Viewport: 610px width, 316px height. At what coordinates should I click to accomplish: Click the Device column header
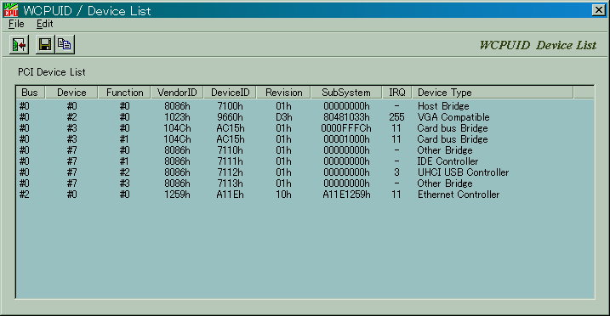[x=71, y=93]
